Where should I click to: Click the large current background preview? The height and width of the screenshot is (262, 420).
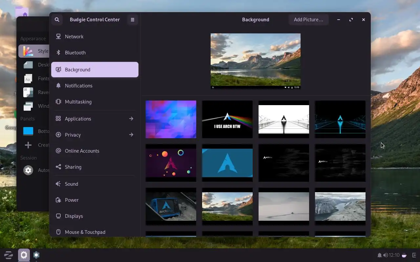tap(256, 61)
